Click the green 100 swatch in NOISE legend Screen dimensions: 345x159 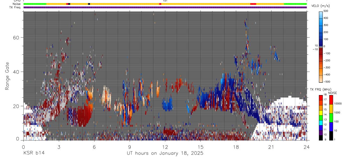(x=331, y=118)
